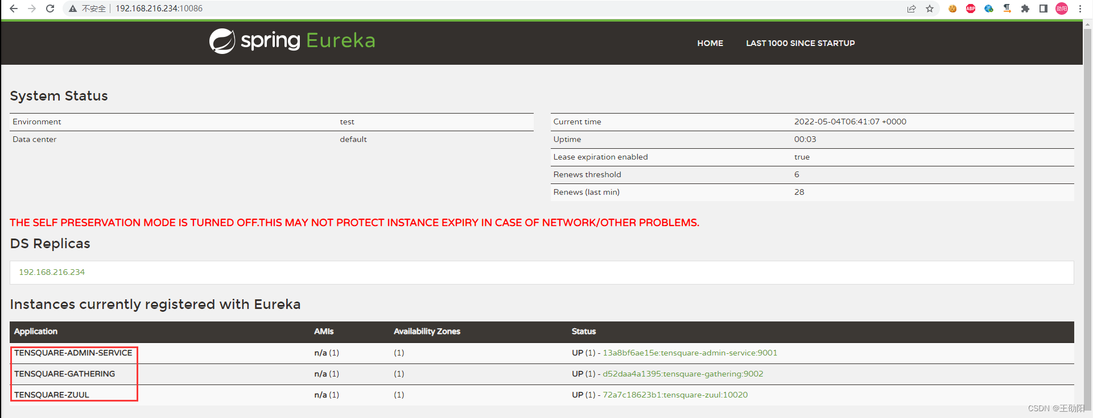Select TENSQUARE-ZUUL application name

click(x=52, y=395)
